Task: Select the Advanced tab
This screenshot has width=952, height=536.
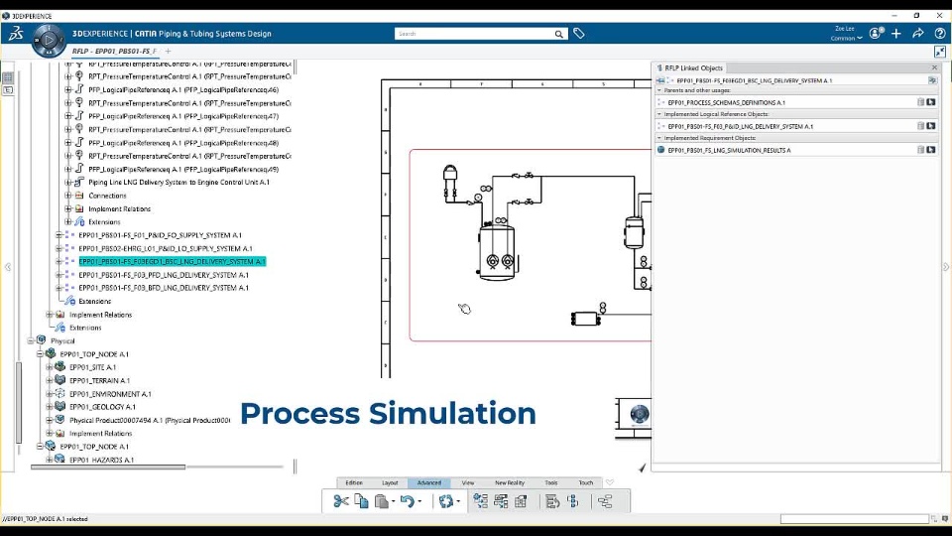Action: click(429, 482)
